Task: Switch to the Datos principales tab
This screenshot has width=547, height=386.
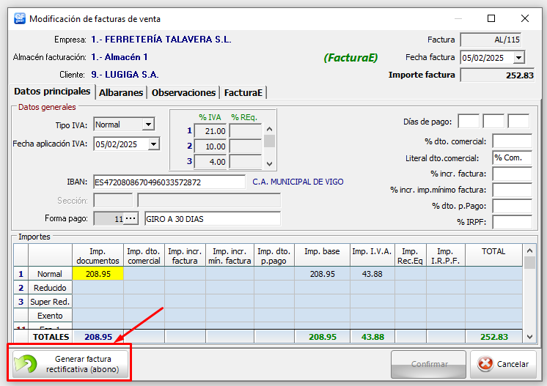Action: [52, 92]
